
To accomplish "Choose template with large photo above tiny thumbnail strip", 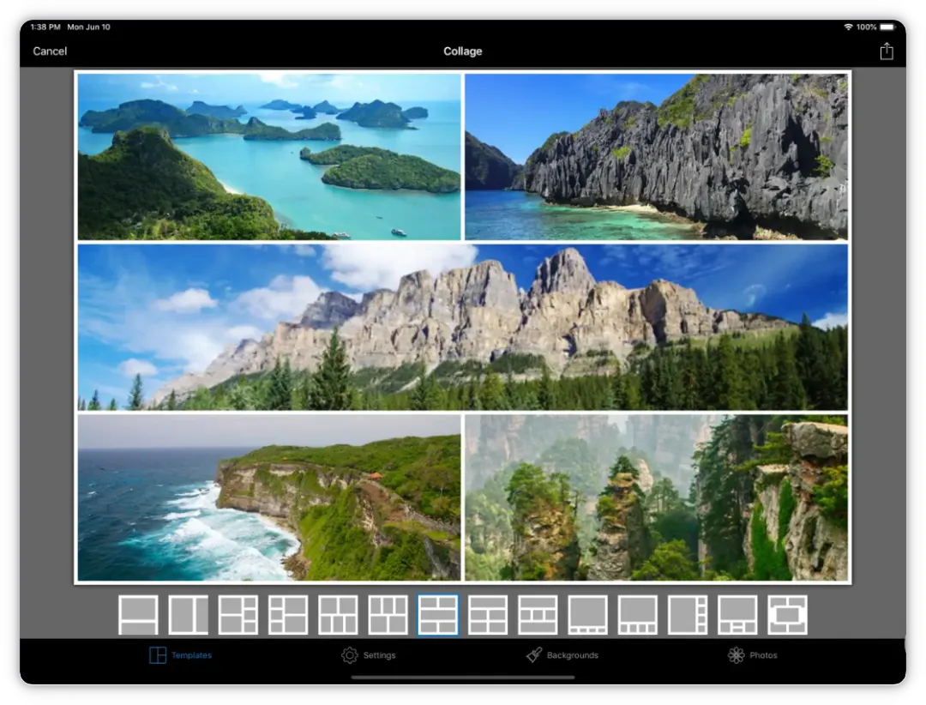I will (587, 615).
